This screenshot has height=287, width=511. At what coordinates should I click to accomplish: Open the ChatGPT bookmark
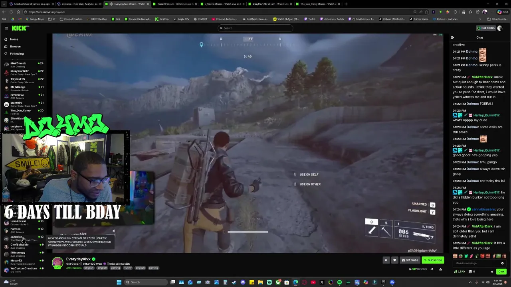[x=201, y=19]
